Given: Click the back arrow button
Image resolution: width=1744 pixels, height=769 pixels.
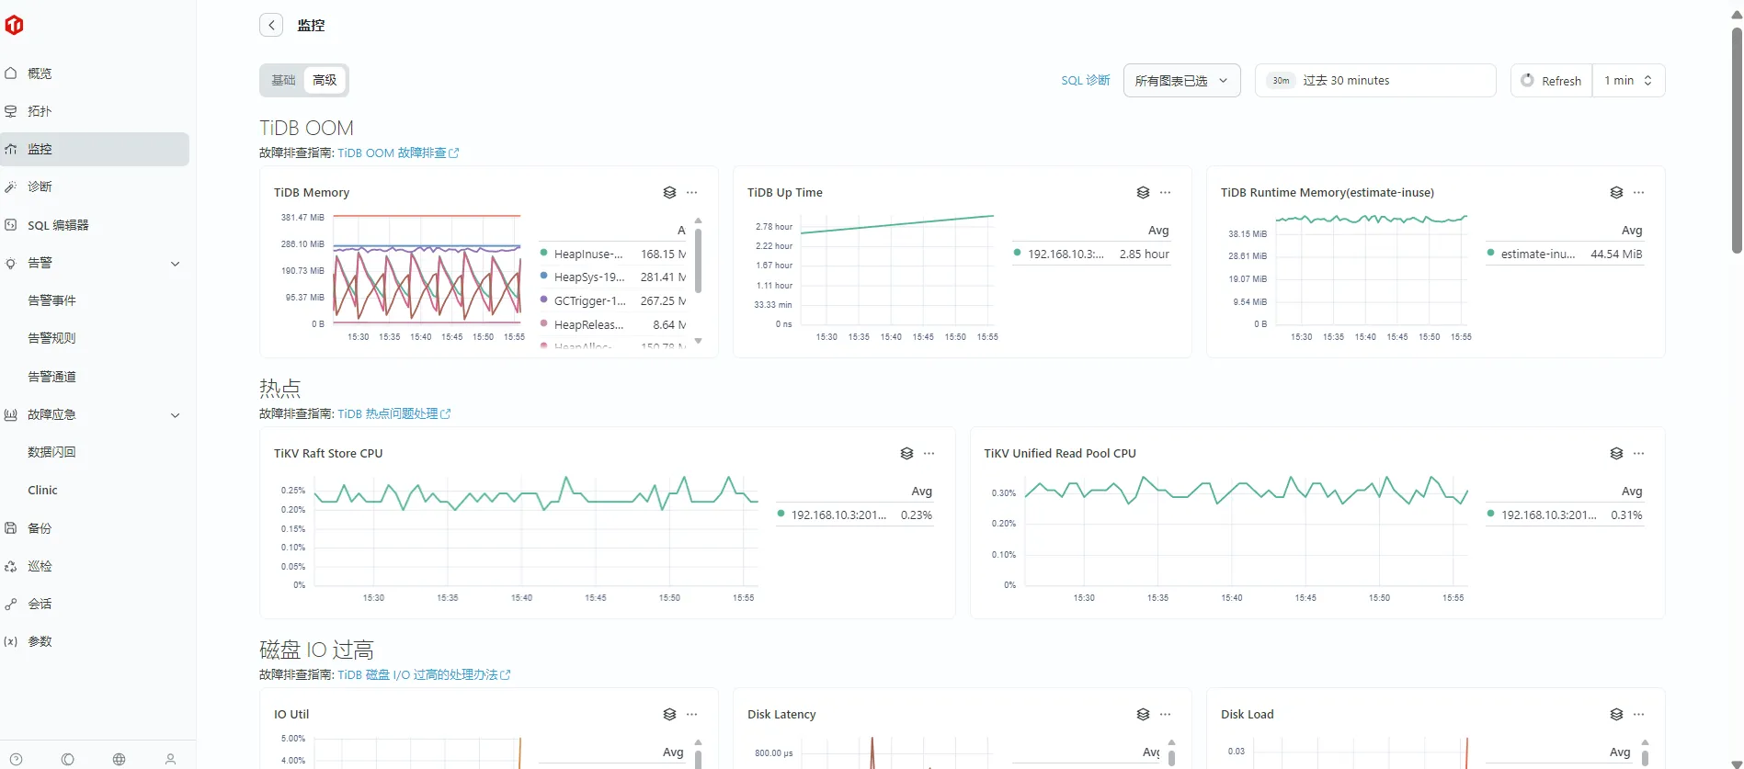Looking at the screenshot, I should pos(271,25).
